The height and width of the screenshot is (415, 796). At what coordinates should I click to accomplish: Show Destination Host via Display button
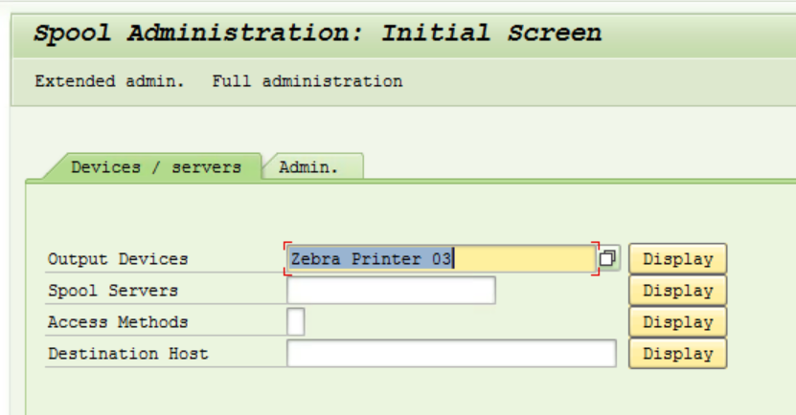[x=677, y=354]
